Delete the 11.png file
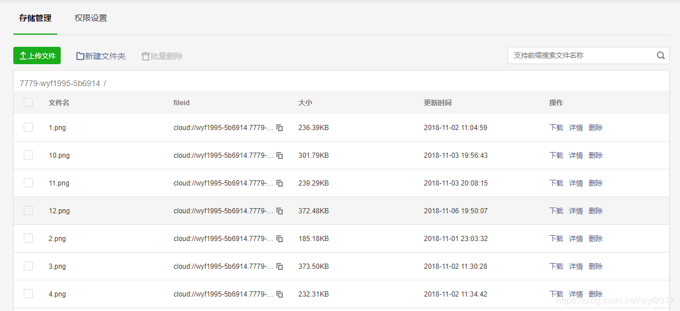The height and width of the screenshot is (311, 680). click(596, 183)
